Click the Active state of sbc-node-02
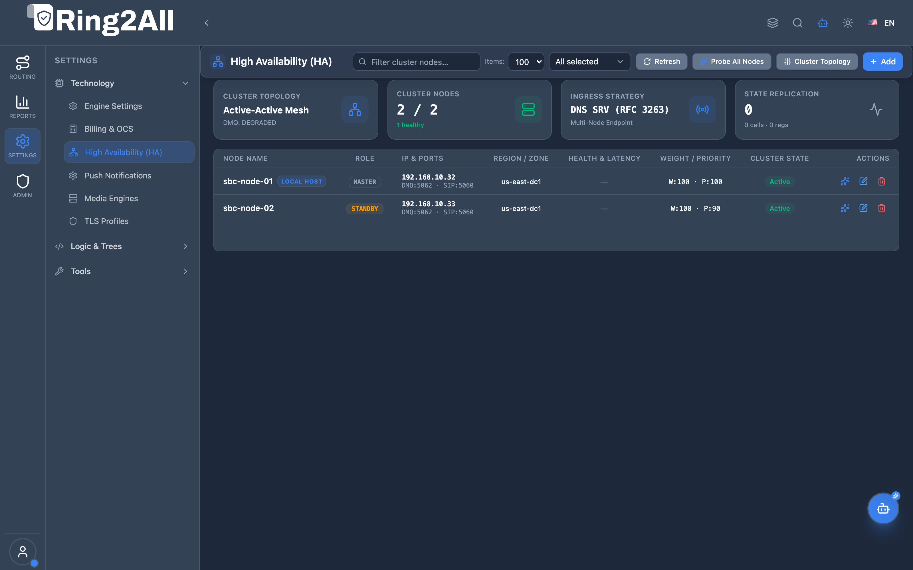 click(x=779, y=208)
